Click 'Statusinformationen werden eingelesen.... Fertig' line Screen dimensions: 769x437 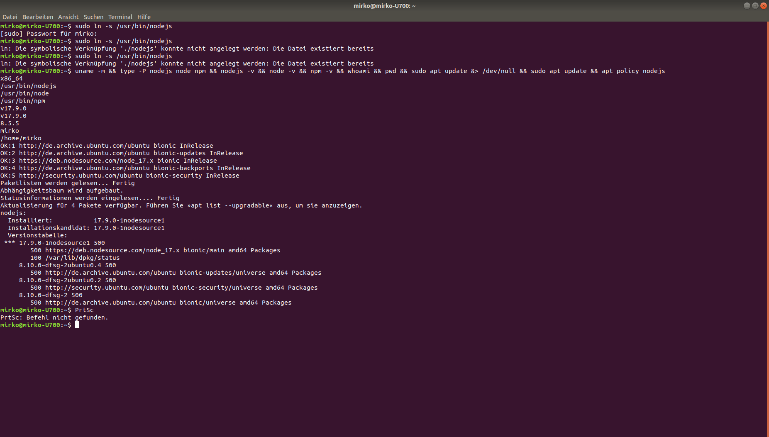tap(90, 198)
